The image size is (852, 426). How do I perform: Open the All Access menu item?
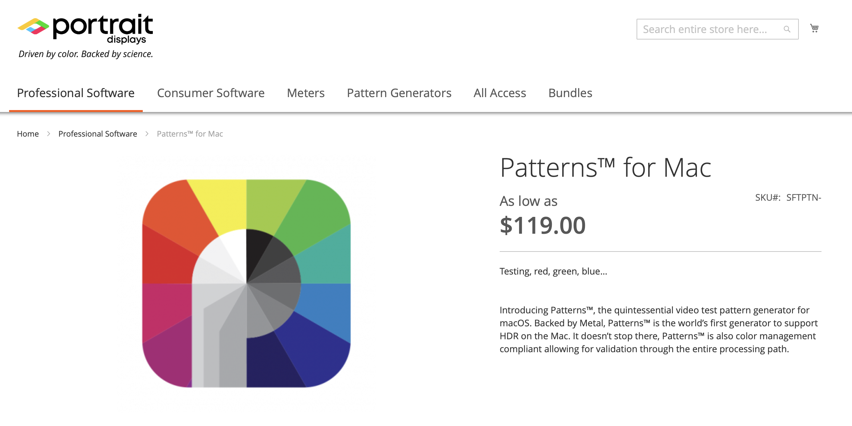click(x=499, y=93)
